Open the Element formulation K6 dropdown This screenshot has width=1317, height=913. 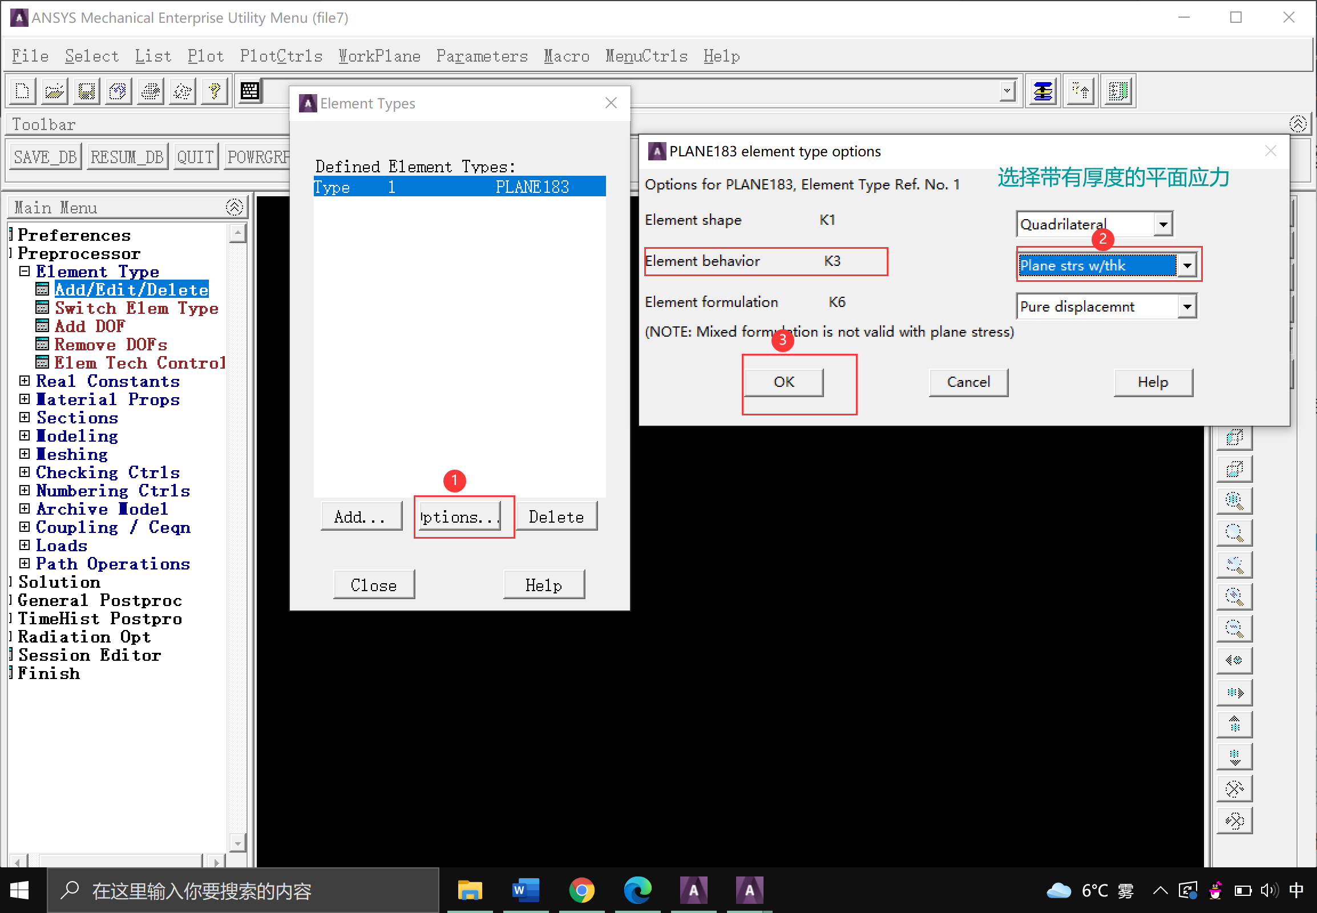point(1187,306)
